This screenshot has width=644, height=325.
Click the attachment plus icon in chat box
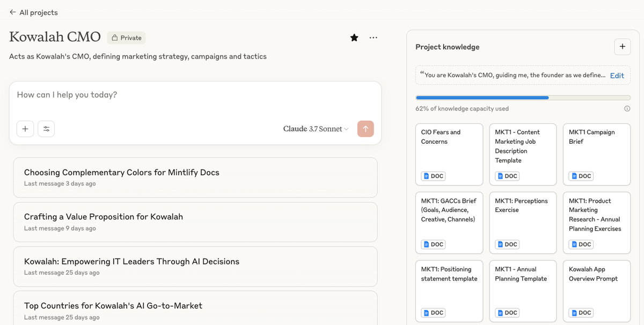(x=25, y=129)
